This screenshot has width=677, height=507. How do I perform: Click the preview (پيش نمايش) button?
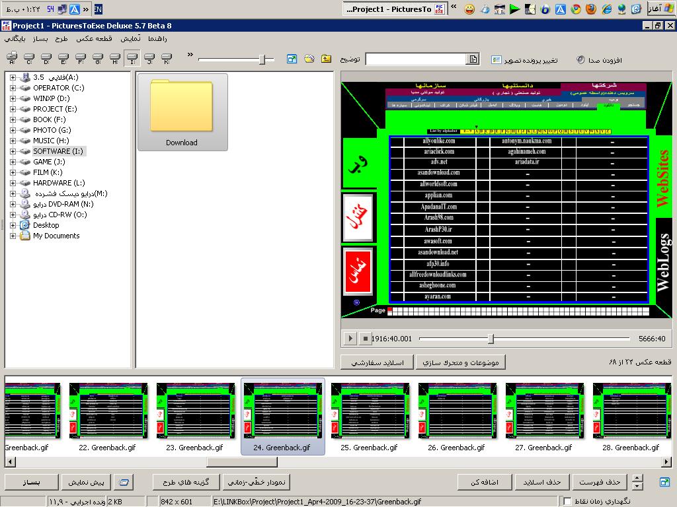86,482
